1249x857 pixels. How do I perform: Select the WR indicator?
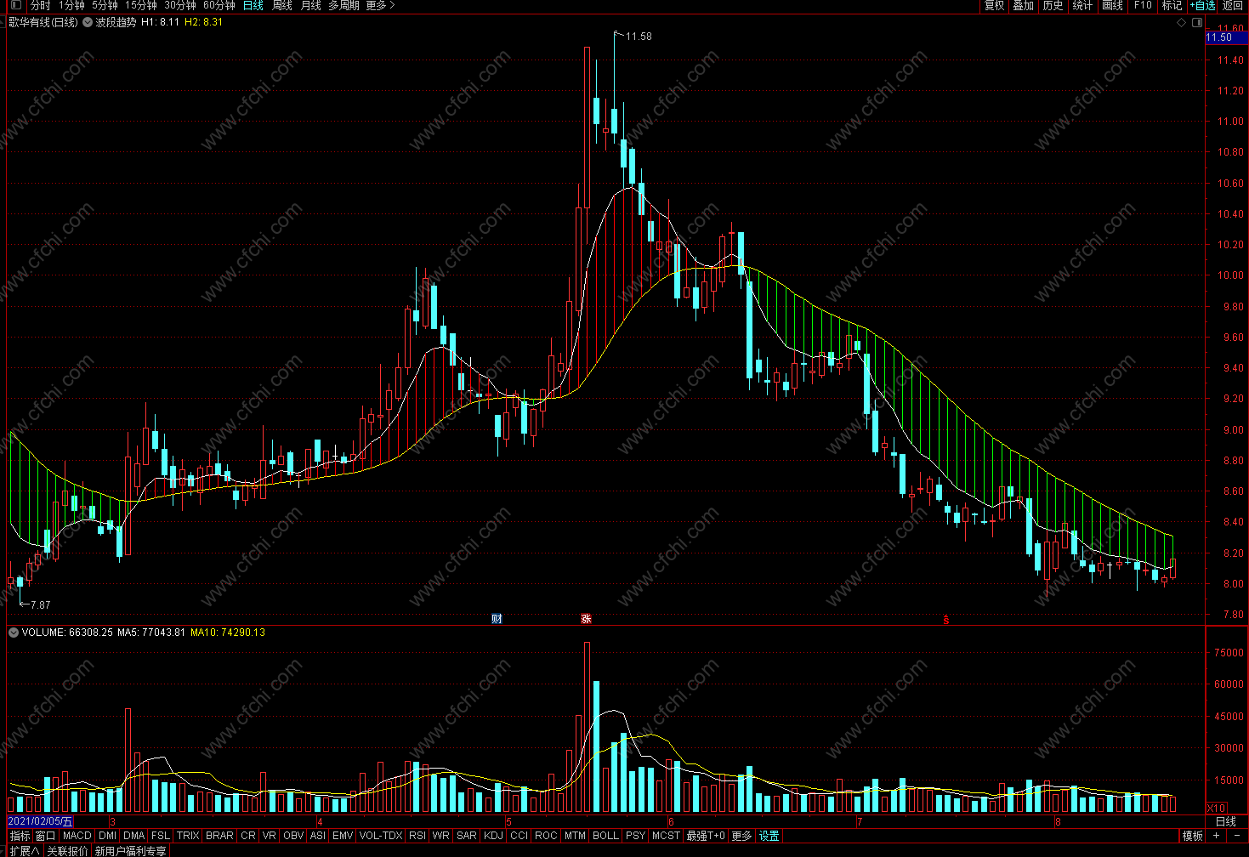441,836
